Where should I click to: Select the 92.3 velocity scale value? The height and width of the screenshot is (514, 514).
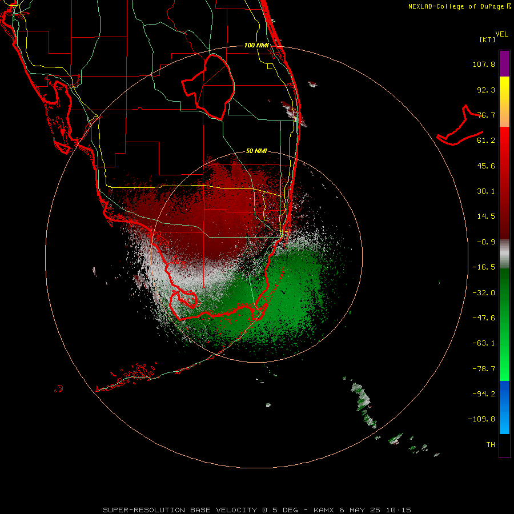(486, 90)
